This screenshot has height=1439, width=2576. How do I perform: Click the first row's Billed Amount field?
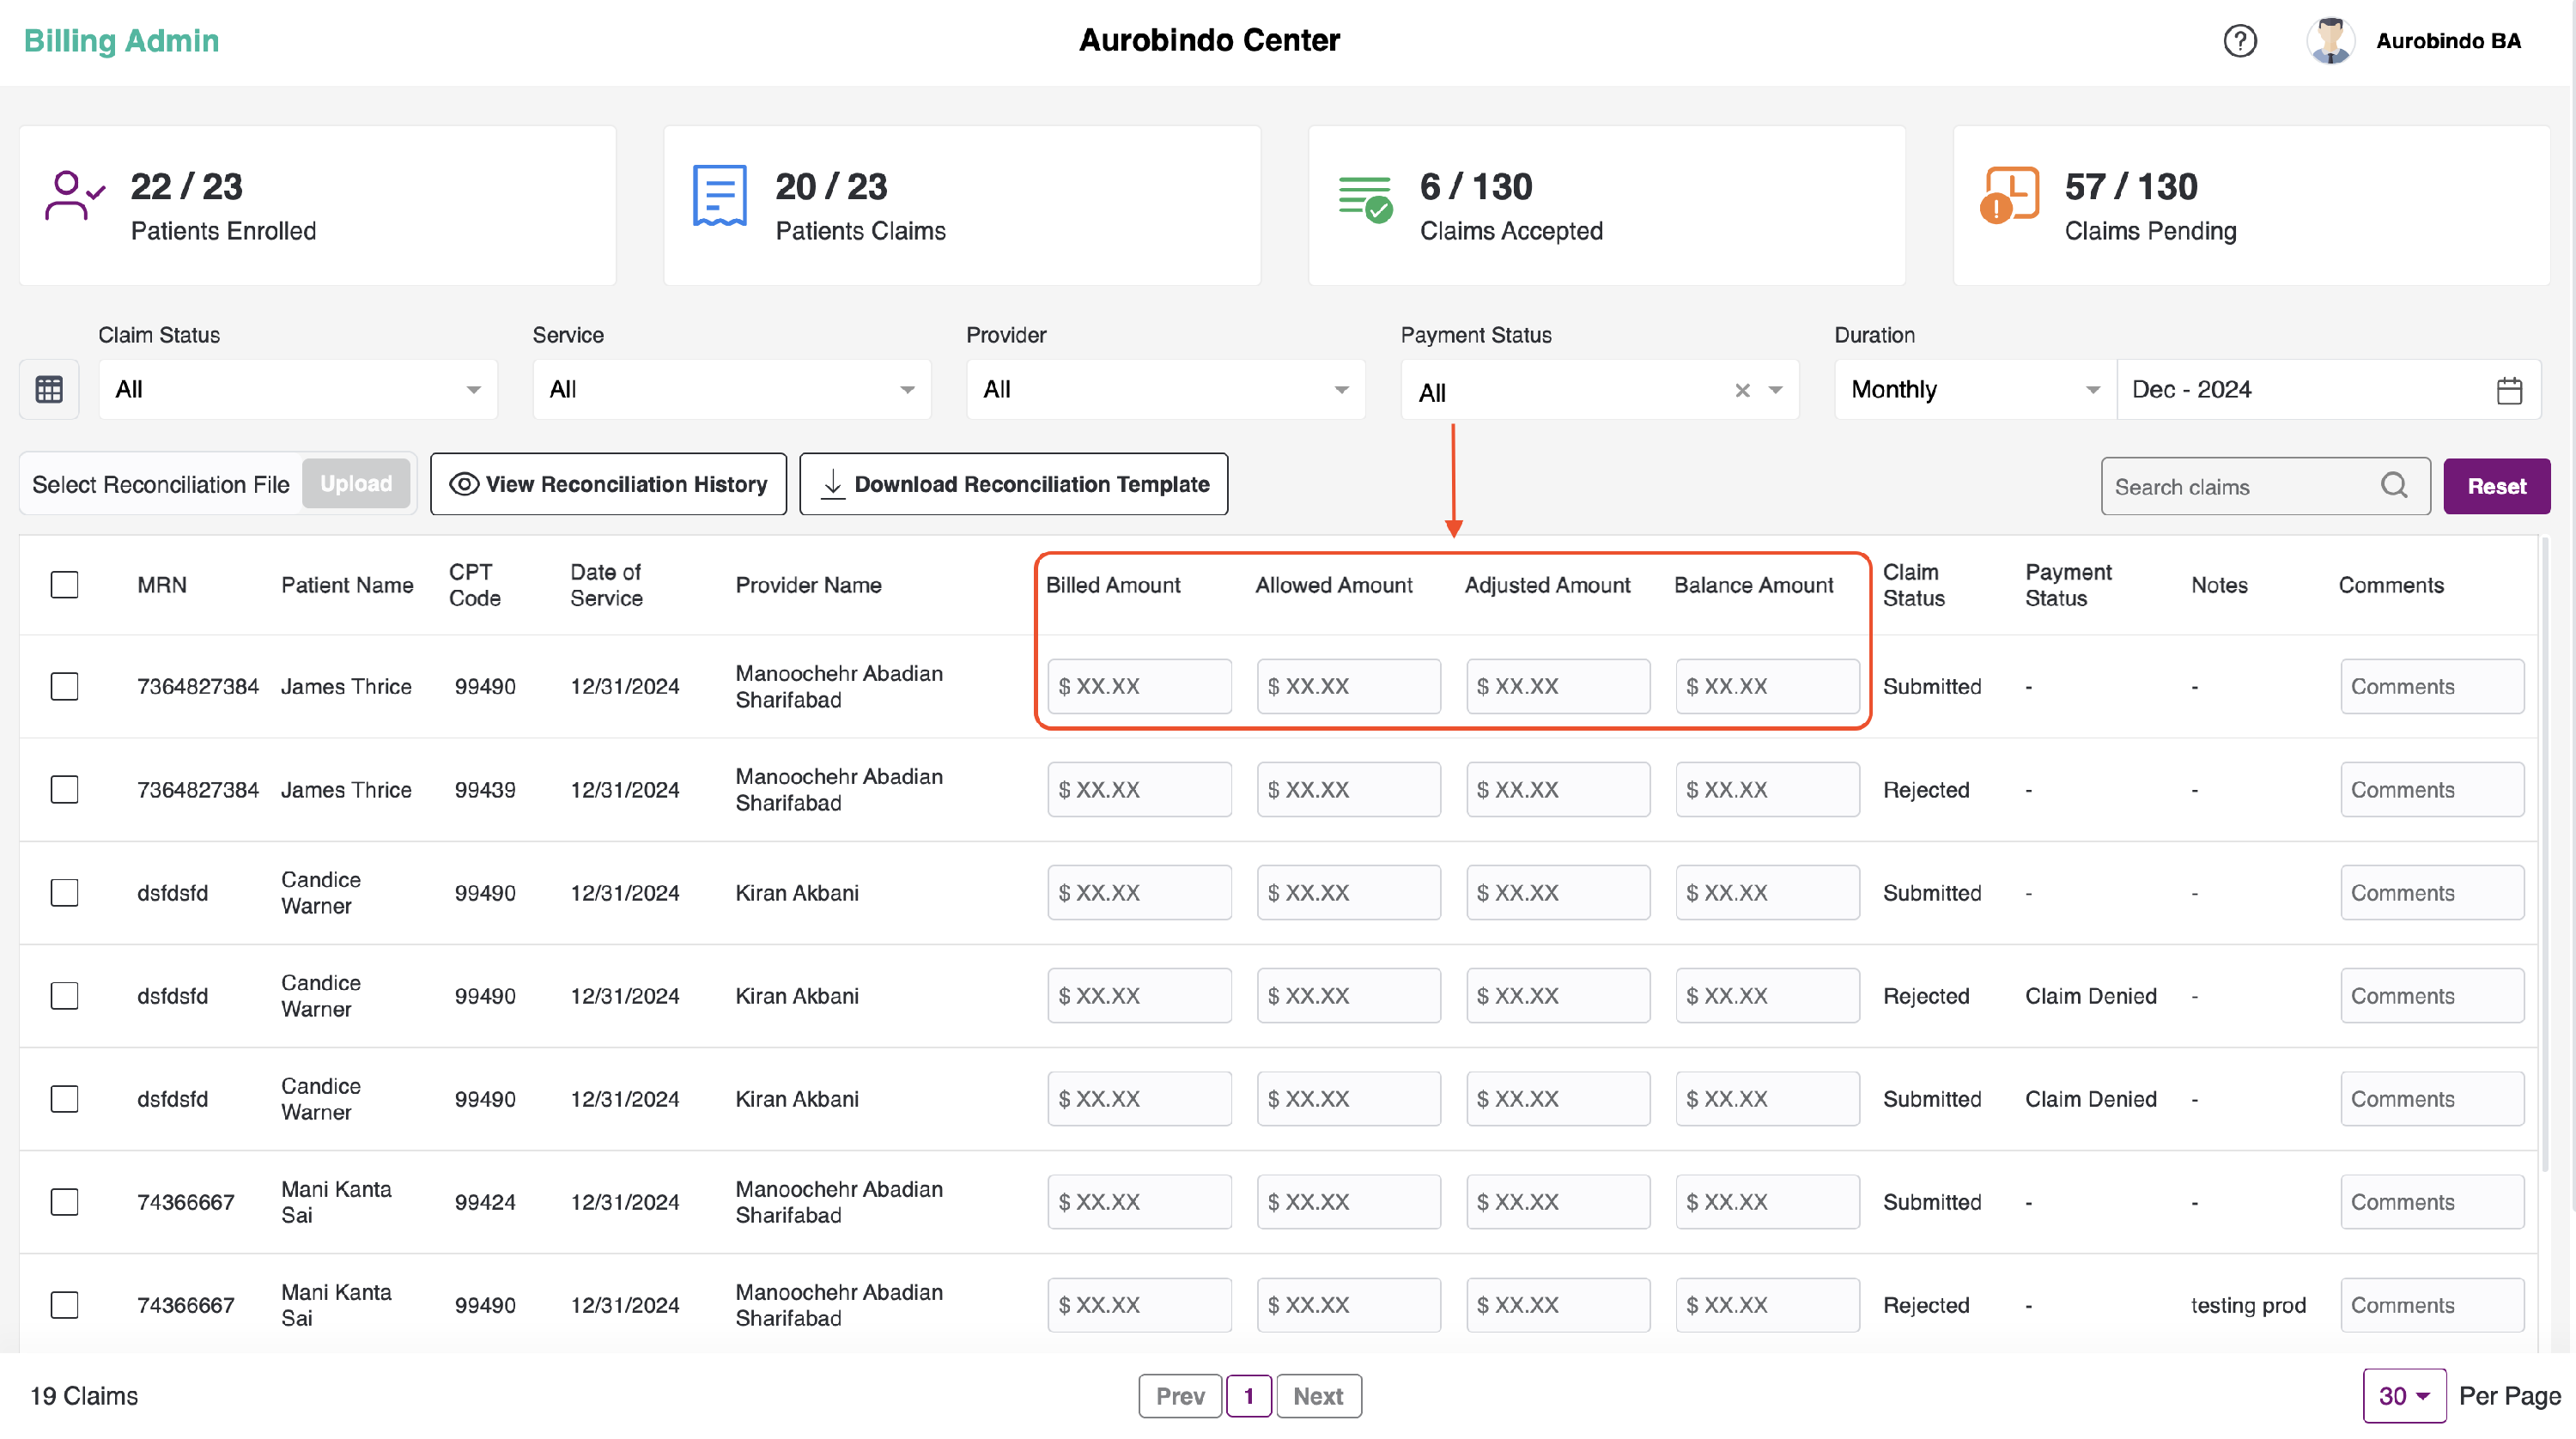coord(1139,687)
